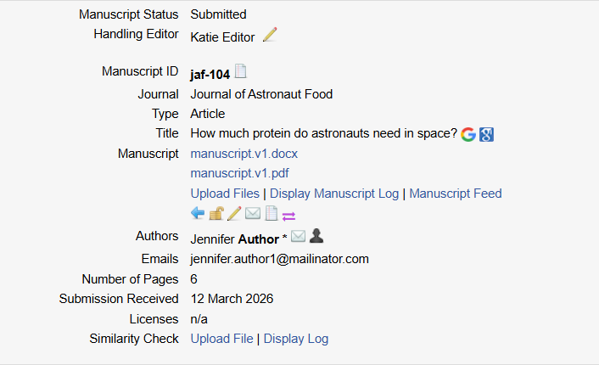Click document icon in manuscript action row
The height and width of the screenshot is (365, 599).
[271, 213]
